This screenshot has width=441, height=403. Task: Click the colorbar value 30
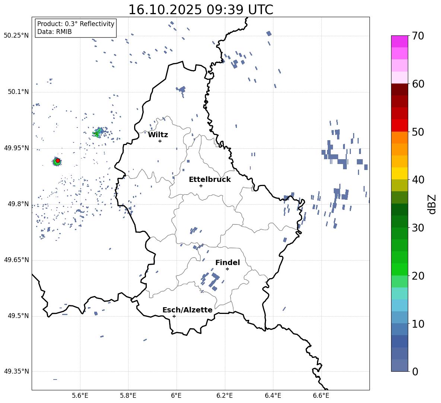click(x=418, y=228)
